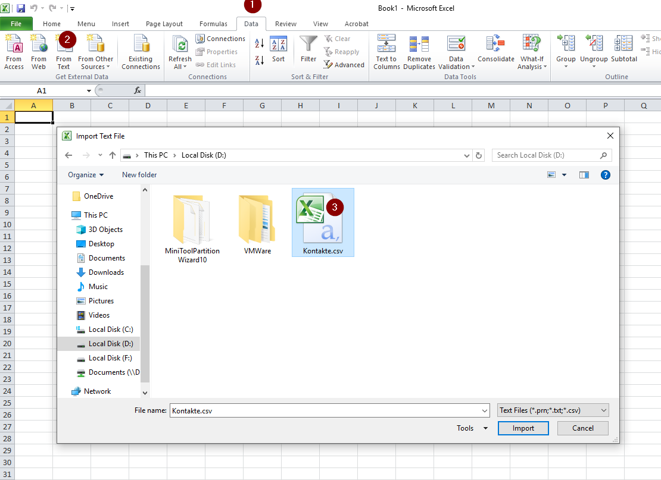The image size is (661, 480).
Task: Click the Search Local Disk (D:) box
Action: coord(551,155)
